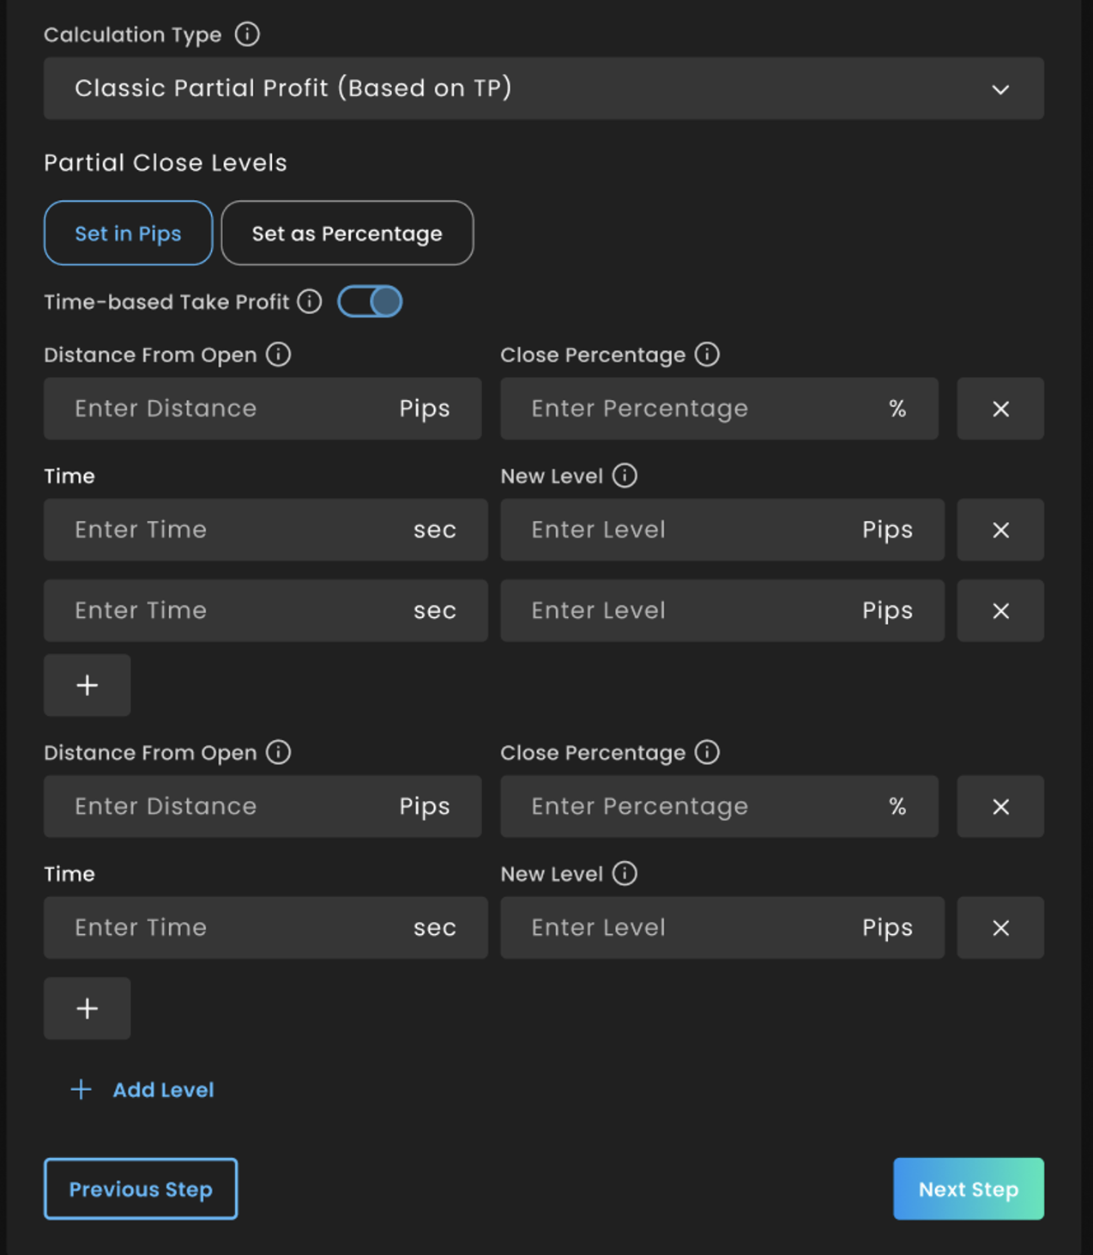Click the Next Step button
The image size is (1093, 1255).
968,1189
